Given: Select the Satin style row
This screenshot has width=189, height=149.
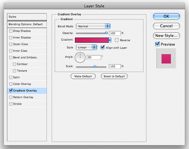Looking at the screenshot, I should point(27,77).
